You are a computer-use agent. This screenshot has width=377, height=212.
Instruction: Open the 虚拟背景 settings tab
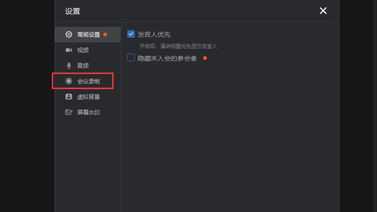pyautogui.click(x=89, y=97)
